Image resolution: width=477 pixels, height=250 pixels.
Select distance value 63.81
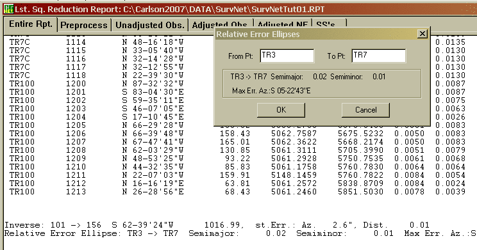(238, 184)
